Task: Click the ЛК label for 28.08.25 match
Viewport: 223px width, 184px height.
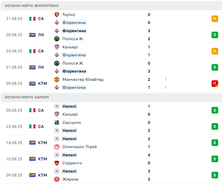Action: [x=41, y=35]
